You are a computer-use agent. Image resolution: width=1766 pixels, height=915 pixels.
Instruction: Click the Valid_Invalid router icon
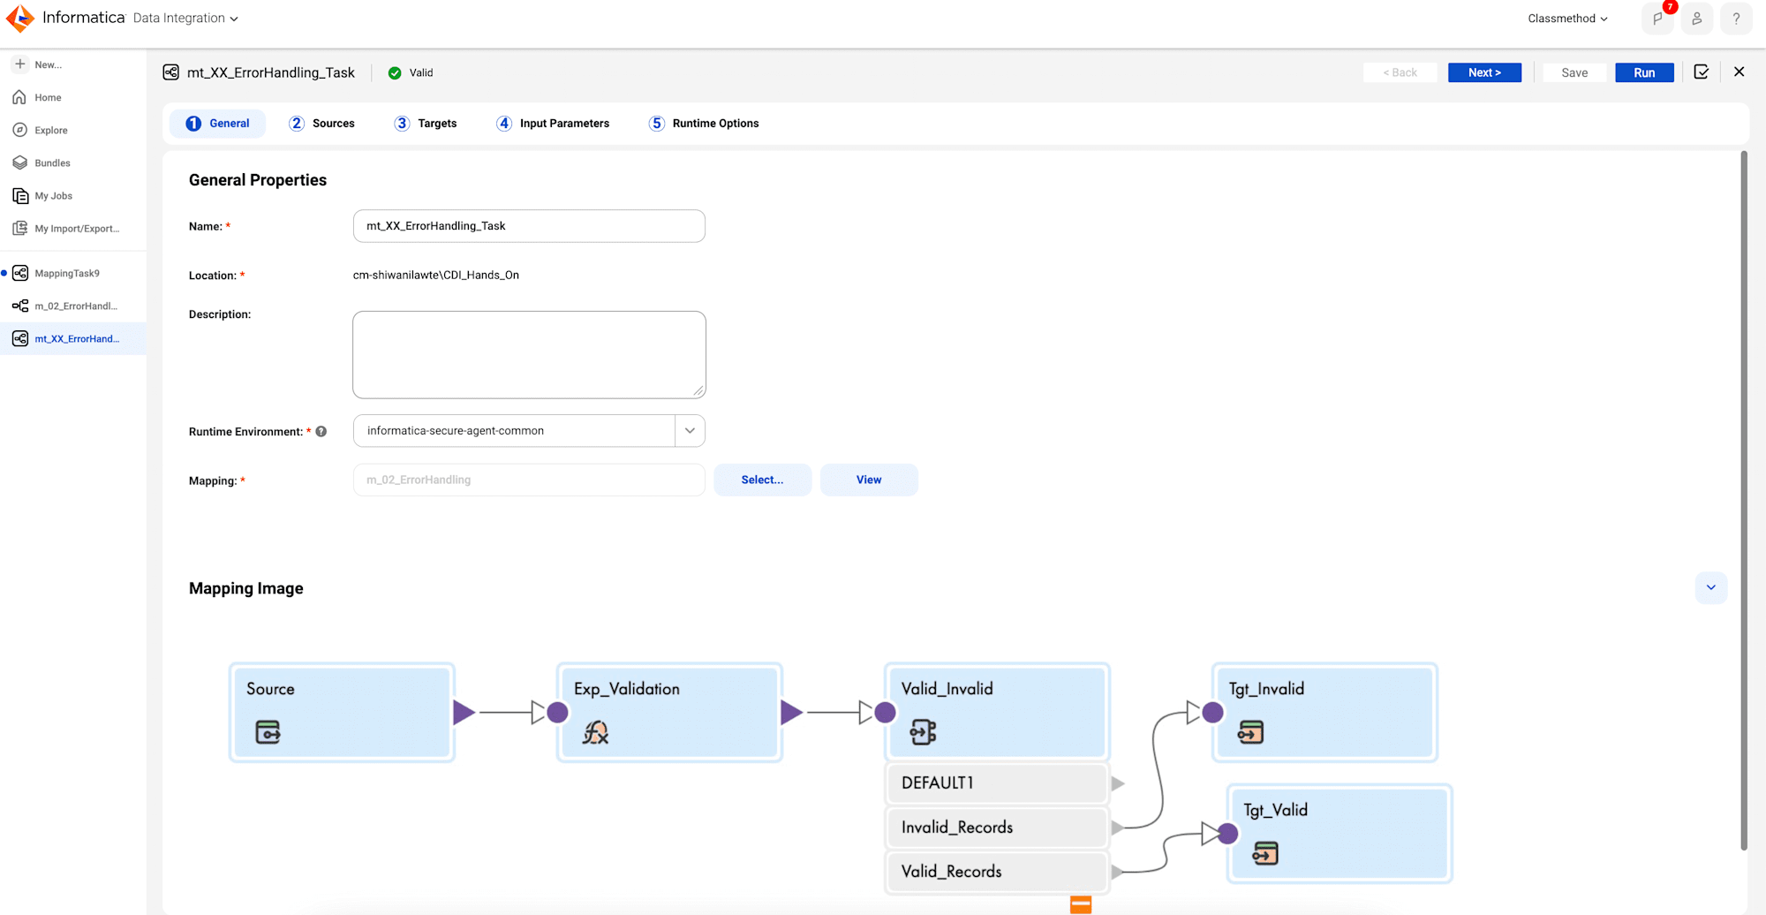[924, 732]
